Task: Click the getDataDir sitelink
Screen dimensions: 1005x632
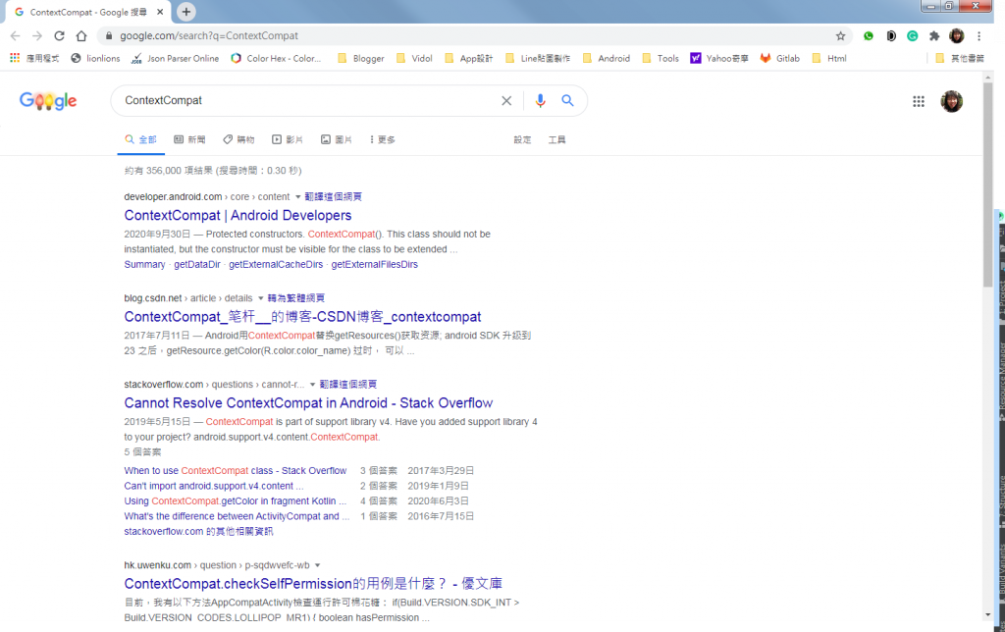Action: click(x=196, y=264)
